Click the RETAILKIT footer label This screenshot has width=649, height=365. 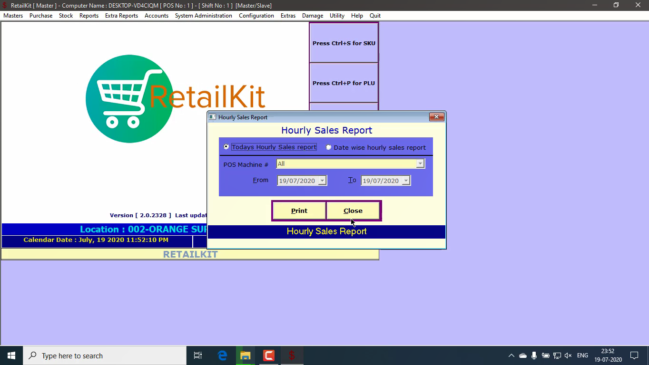point(190,254)
